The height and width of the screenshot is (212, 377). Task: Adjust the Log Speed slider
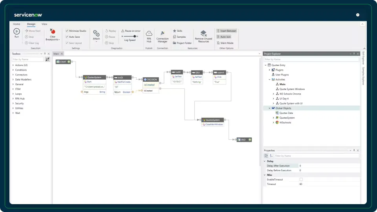pyautogui.click(x=134, y=36)
